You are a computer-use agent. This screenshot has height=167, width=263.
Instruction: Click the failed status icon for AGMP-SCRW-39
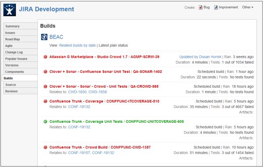point(45,57)
